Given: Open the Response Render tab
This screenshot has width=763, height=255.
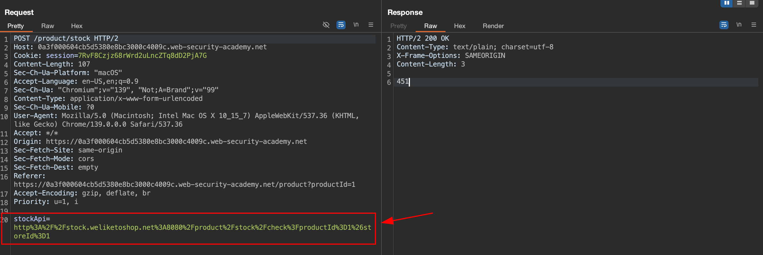Looking at the screenshot, I should pos(493,26).
